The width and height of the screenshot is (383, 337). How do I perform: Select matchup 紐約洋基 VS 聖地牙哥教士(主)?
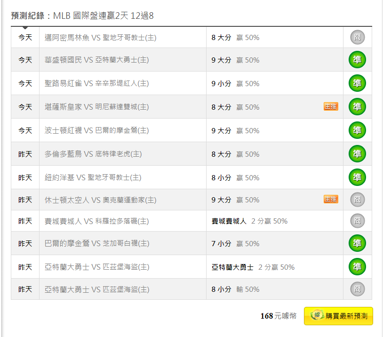tap(93, 177)
